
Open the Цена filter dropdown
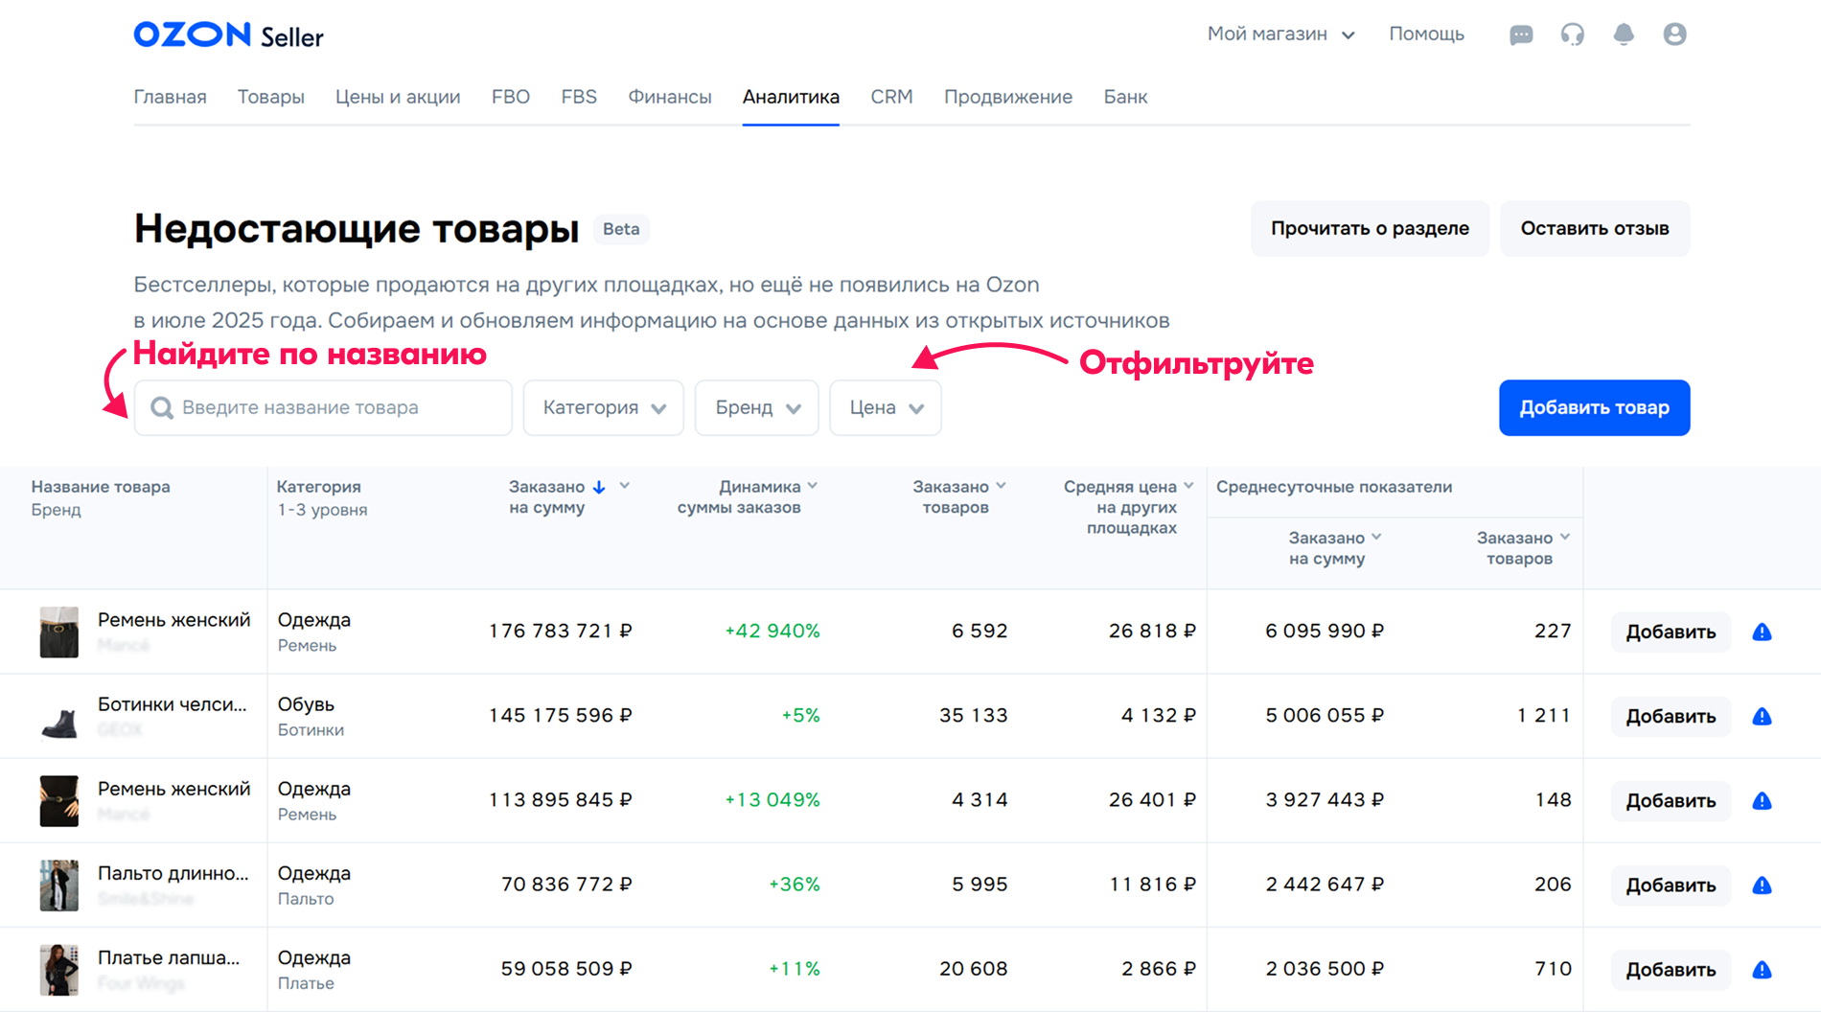point(886,408)
